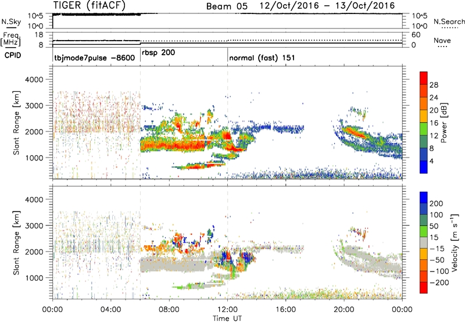
Task: Click the TIGER (fitACF) title text
Action: [90, 5]
